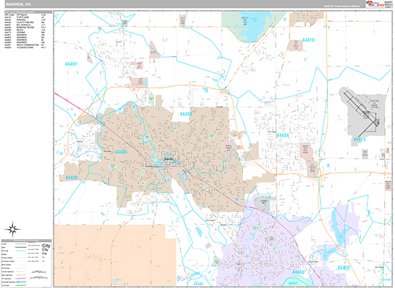The image size is (395, 288).
Task: Click the 44483 ZIP code label
Action: point(186,115)
